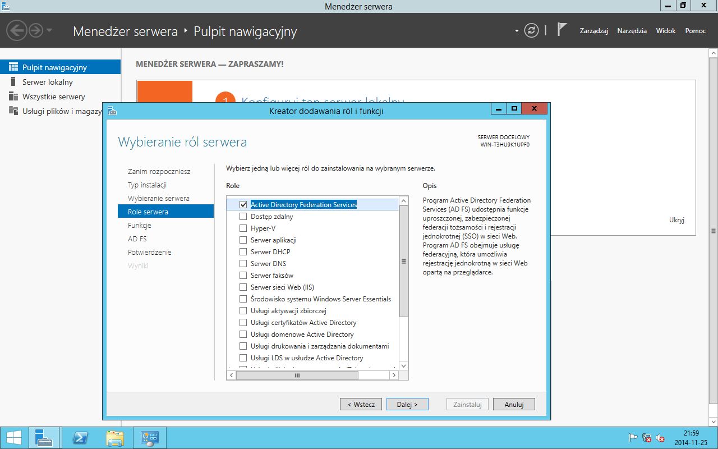
Task: Select Serwer lokalny in the sidebar
Action: 60,82
